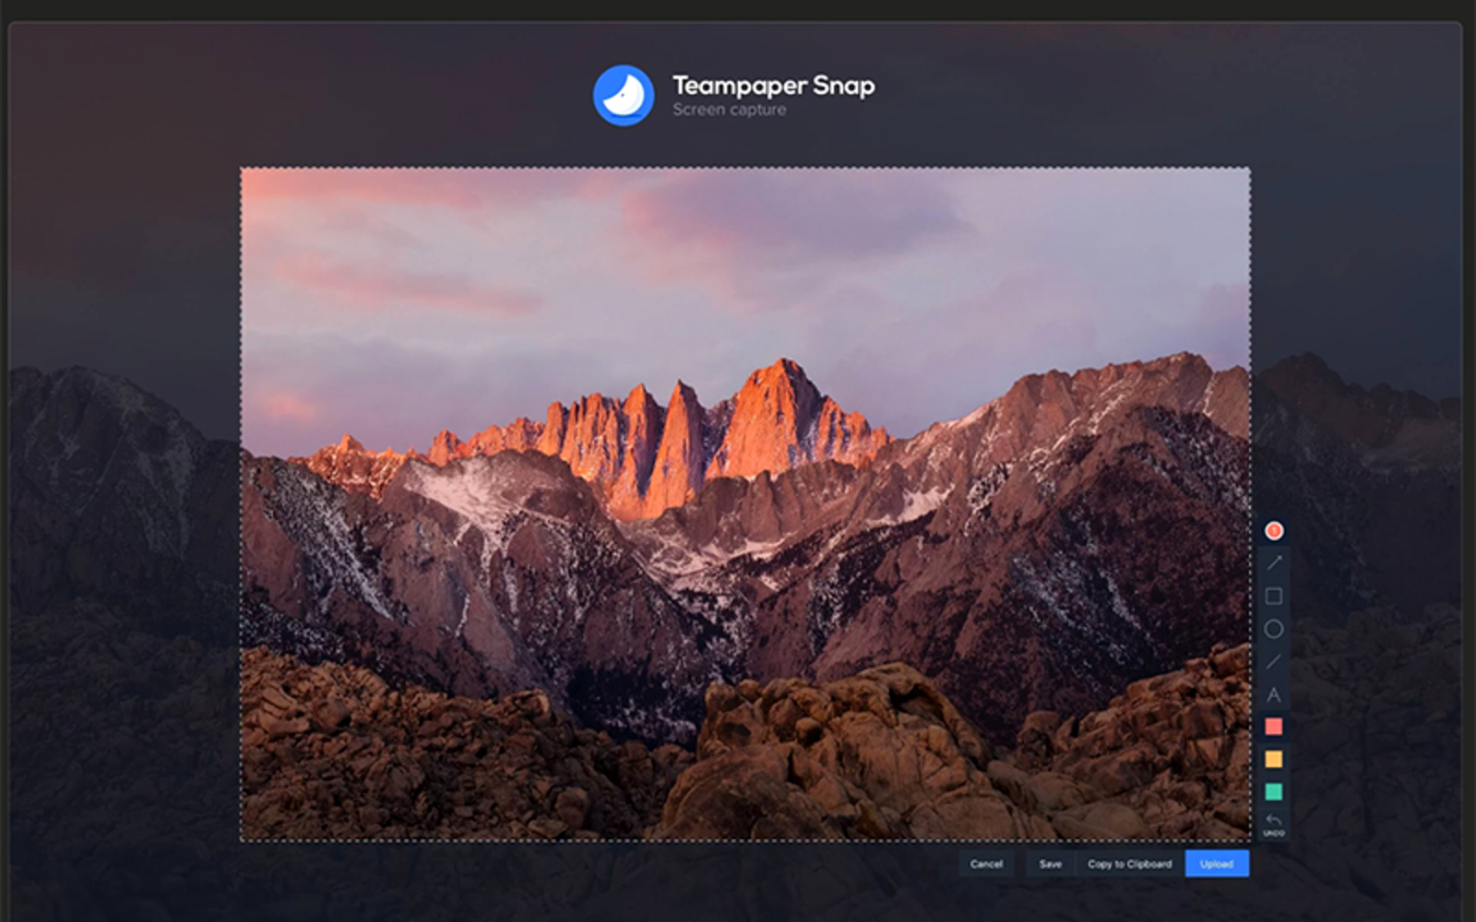Screen dimensions: 1476x922
Task: Click the red numbered circle atop the toolbar
Action: click(1274, 530)
